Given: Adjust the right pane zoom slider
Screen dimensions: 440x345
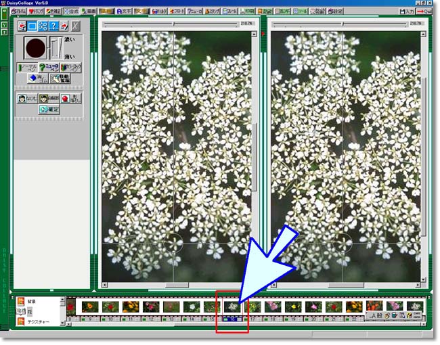Looking at the screenshot, I should (340, 24).
